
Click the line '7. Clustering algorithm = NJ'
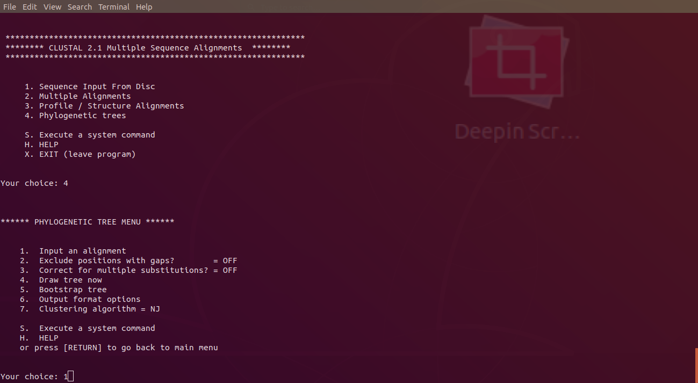click(x=90, y=309)
